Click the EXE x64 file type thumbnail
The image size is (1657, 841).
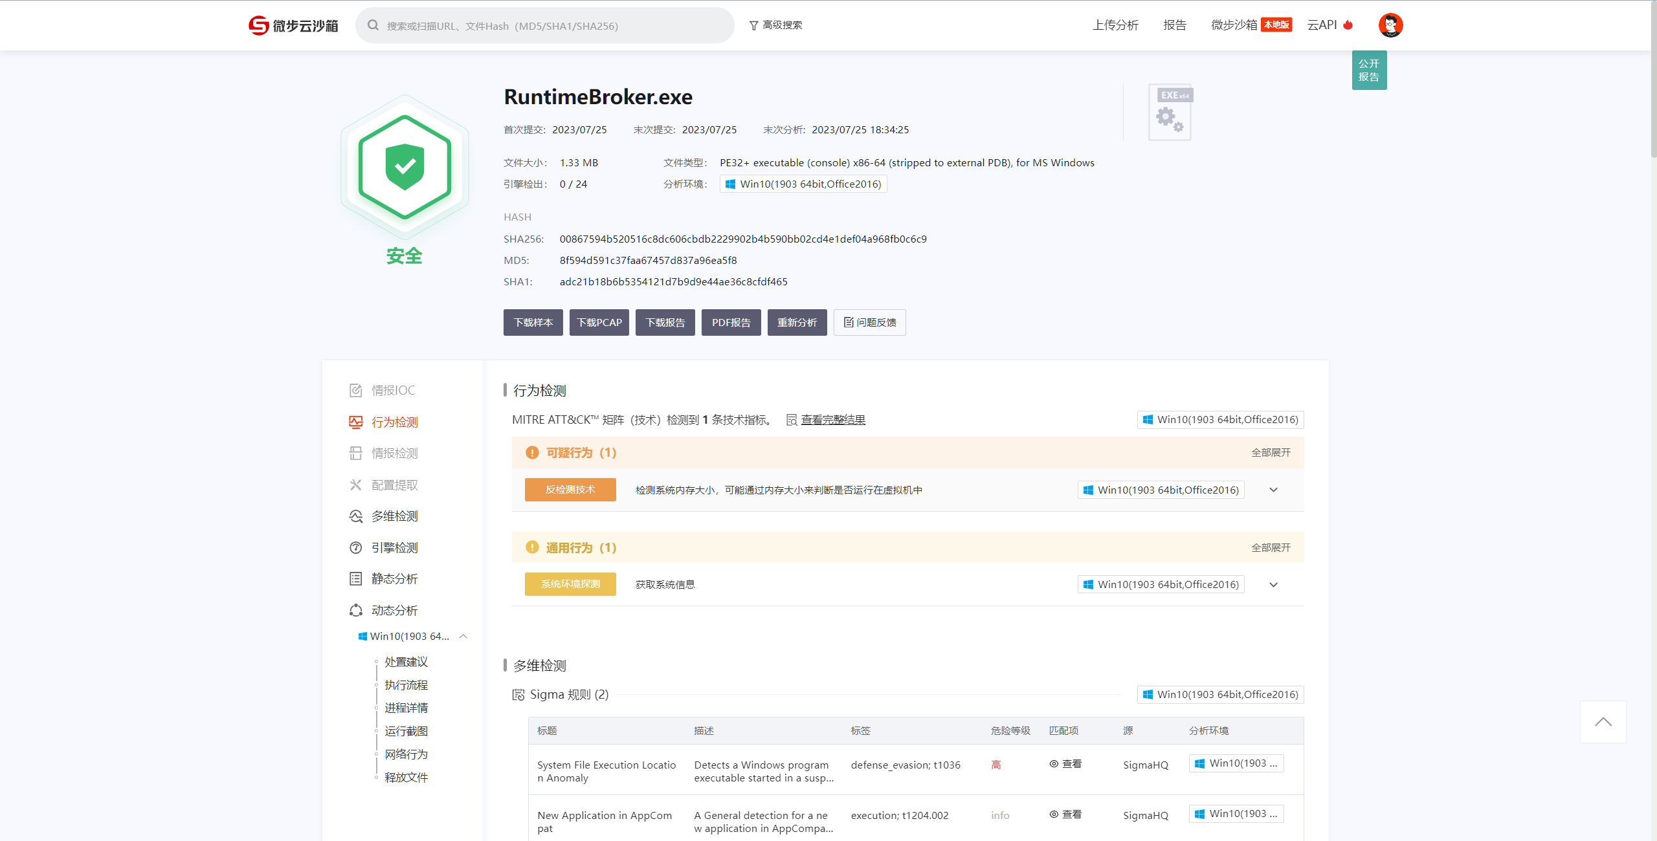click(x=1170, y=113)
